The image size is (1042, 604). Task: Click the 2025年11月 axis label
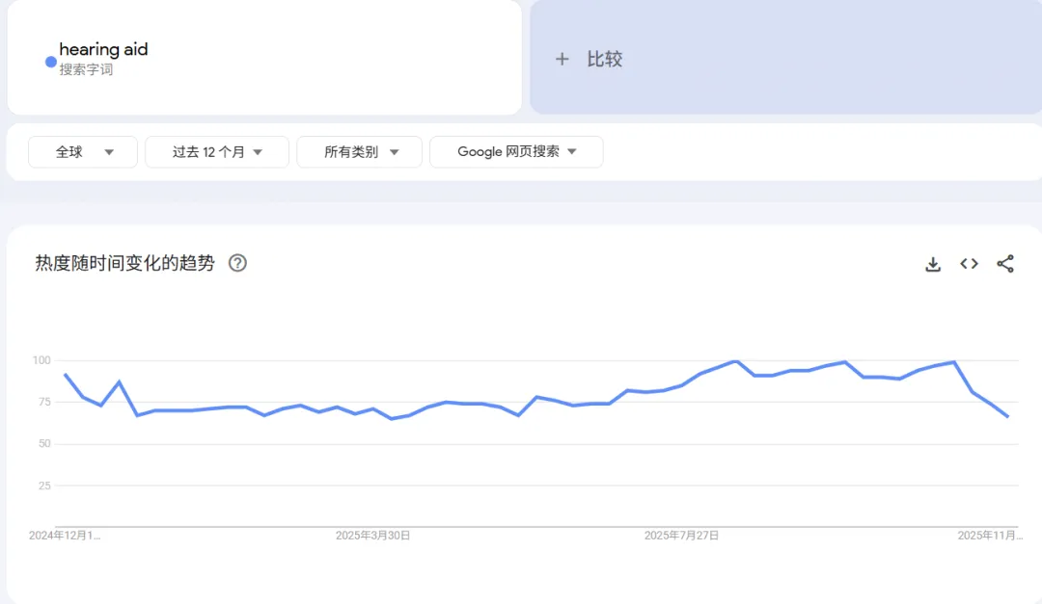tap(987, 535)
